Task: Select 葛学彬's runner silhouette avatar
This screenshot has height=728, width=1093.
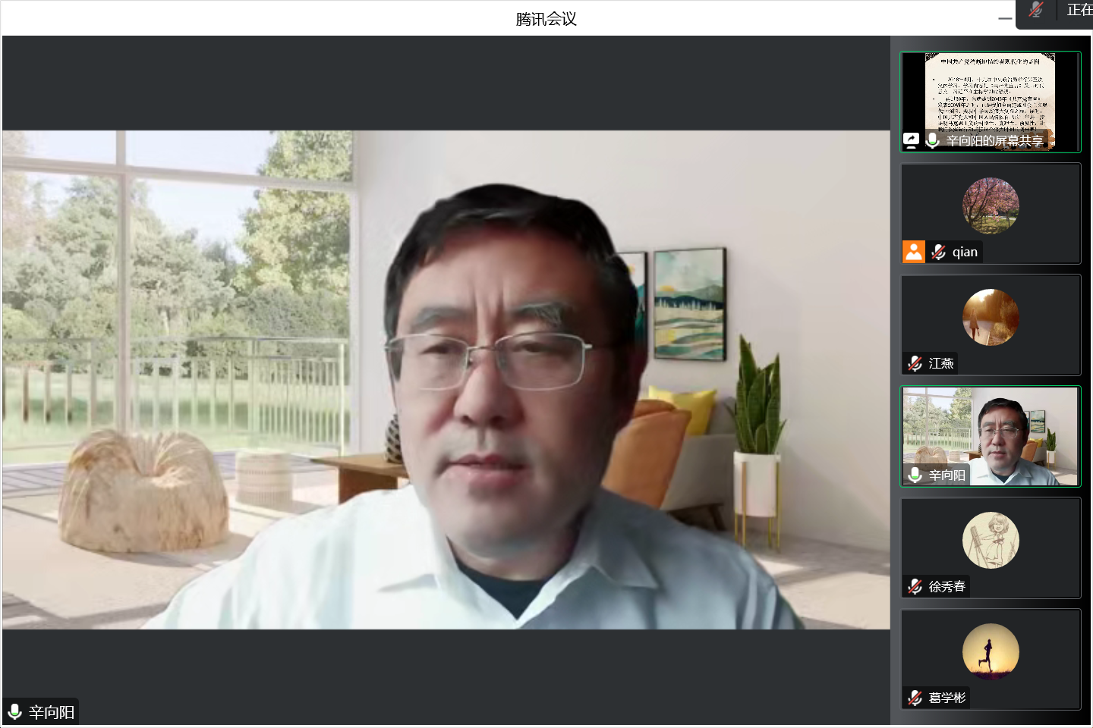Action: 991,651
